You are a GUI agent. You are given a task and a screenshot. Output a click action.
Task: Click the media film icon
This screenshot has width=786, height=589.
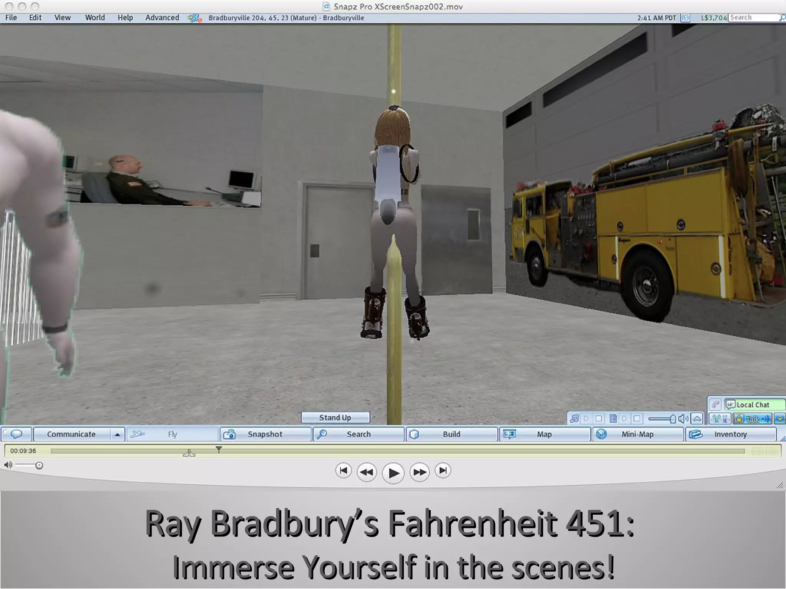tap(613, 419)
